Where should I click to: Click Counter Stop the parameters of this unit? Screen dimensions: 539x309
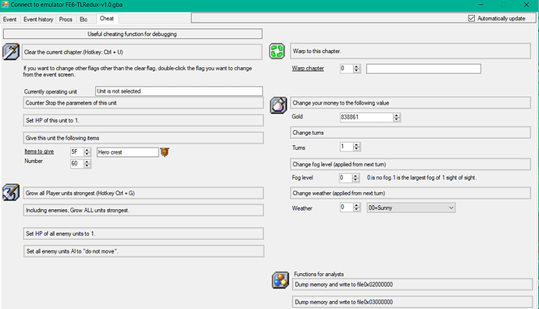click(x=144, y=103)
